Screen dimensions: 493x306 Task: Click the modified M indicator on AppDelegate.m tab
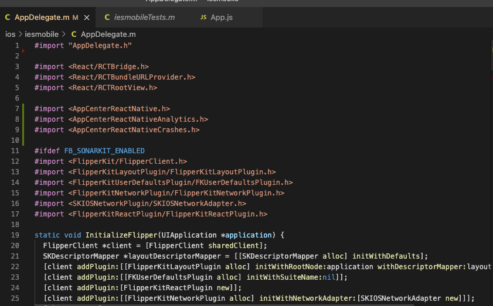point(75,18)
